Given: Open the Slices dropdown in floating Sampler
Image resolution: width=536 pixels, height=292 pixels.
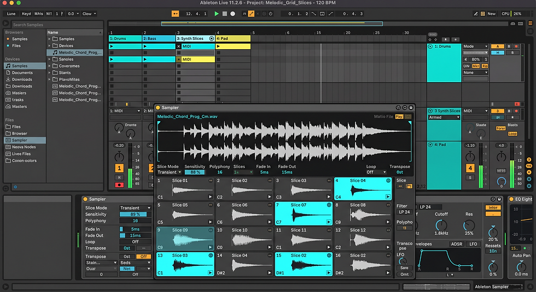Looking at the screenshot, I should [x=243, y=172].
